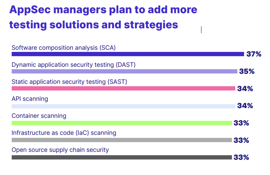Select the Dynamic application security testing (DAST) label
This screenshot has height=175, width=270.
(73, 65)
